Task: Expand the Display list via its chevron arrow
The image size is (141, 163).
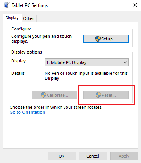Action: [x=125, y=62]
